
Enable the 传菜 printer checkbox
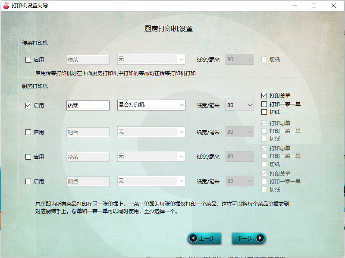click(28, 60)
